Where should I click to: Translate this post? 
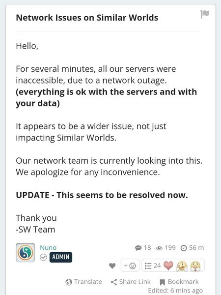pyautogui.click(x=84, y=282)
